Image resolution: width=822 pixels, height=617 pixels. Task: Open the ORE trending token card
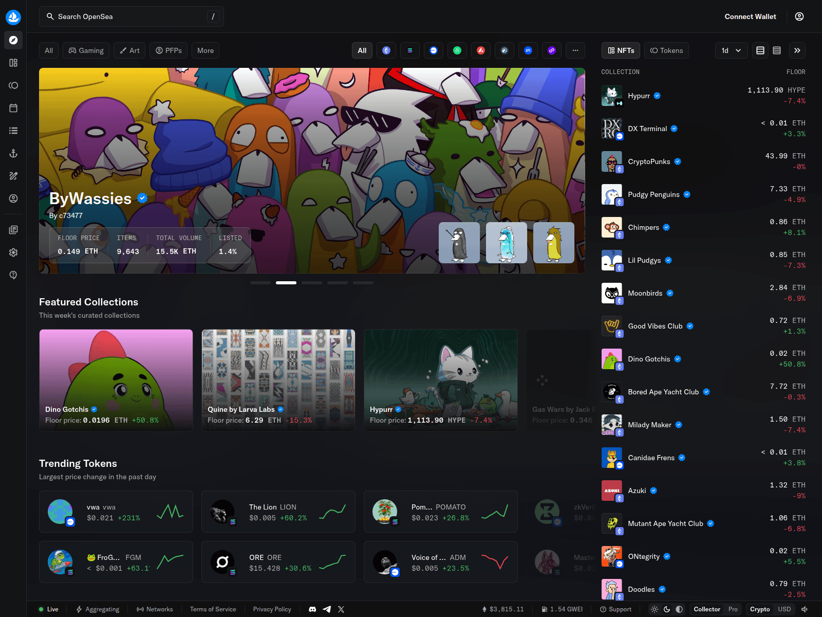(x=278, y=562)
